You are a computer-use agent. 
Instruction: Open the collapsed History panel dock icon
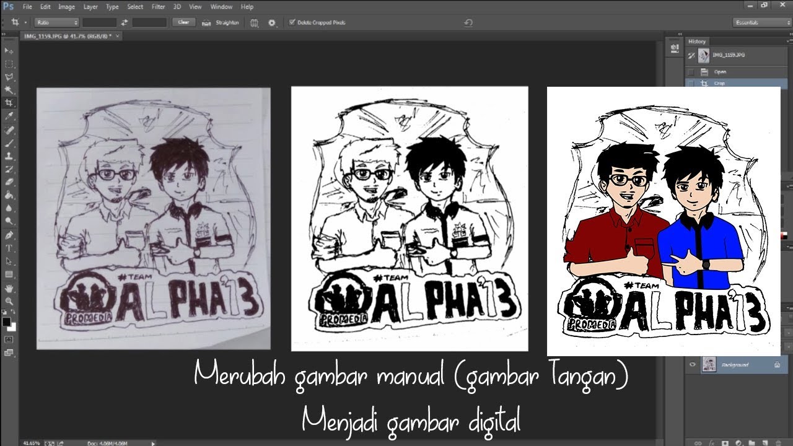[x=674, y=48]
